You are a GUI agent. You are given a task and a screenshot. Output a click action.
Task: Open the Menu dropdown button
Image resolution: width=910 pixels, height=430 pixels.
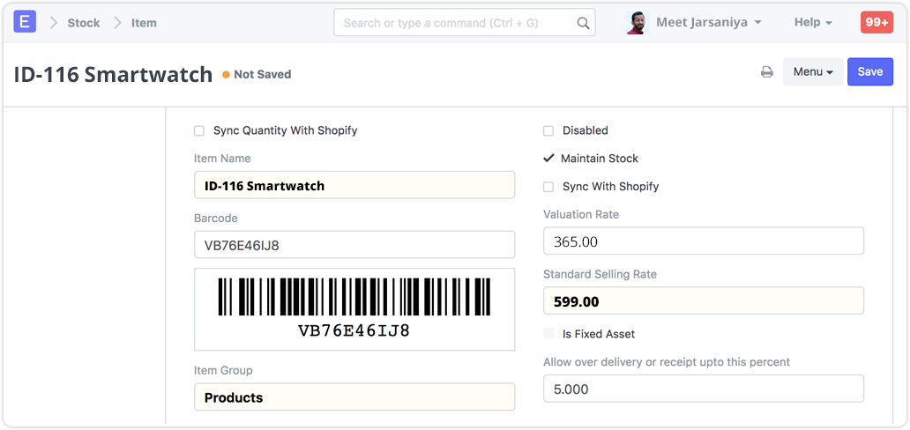click(x=812, y=72)
